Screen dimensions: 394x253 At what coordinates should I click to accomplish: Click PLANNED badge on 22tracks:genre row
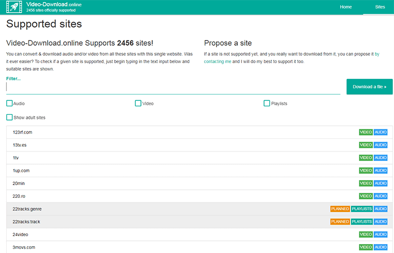(x=340, y=209)
